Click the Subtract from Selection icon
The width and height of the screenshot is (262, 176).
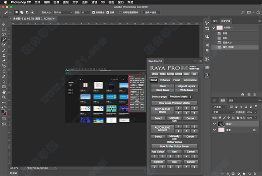27,12
